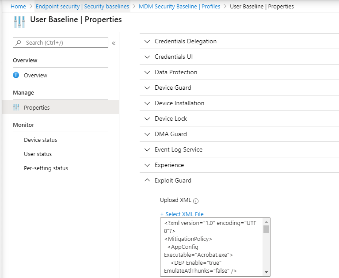Open Endpoint security | Security baselines breadcrumb

[x=82, y=7]
